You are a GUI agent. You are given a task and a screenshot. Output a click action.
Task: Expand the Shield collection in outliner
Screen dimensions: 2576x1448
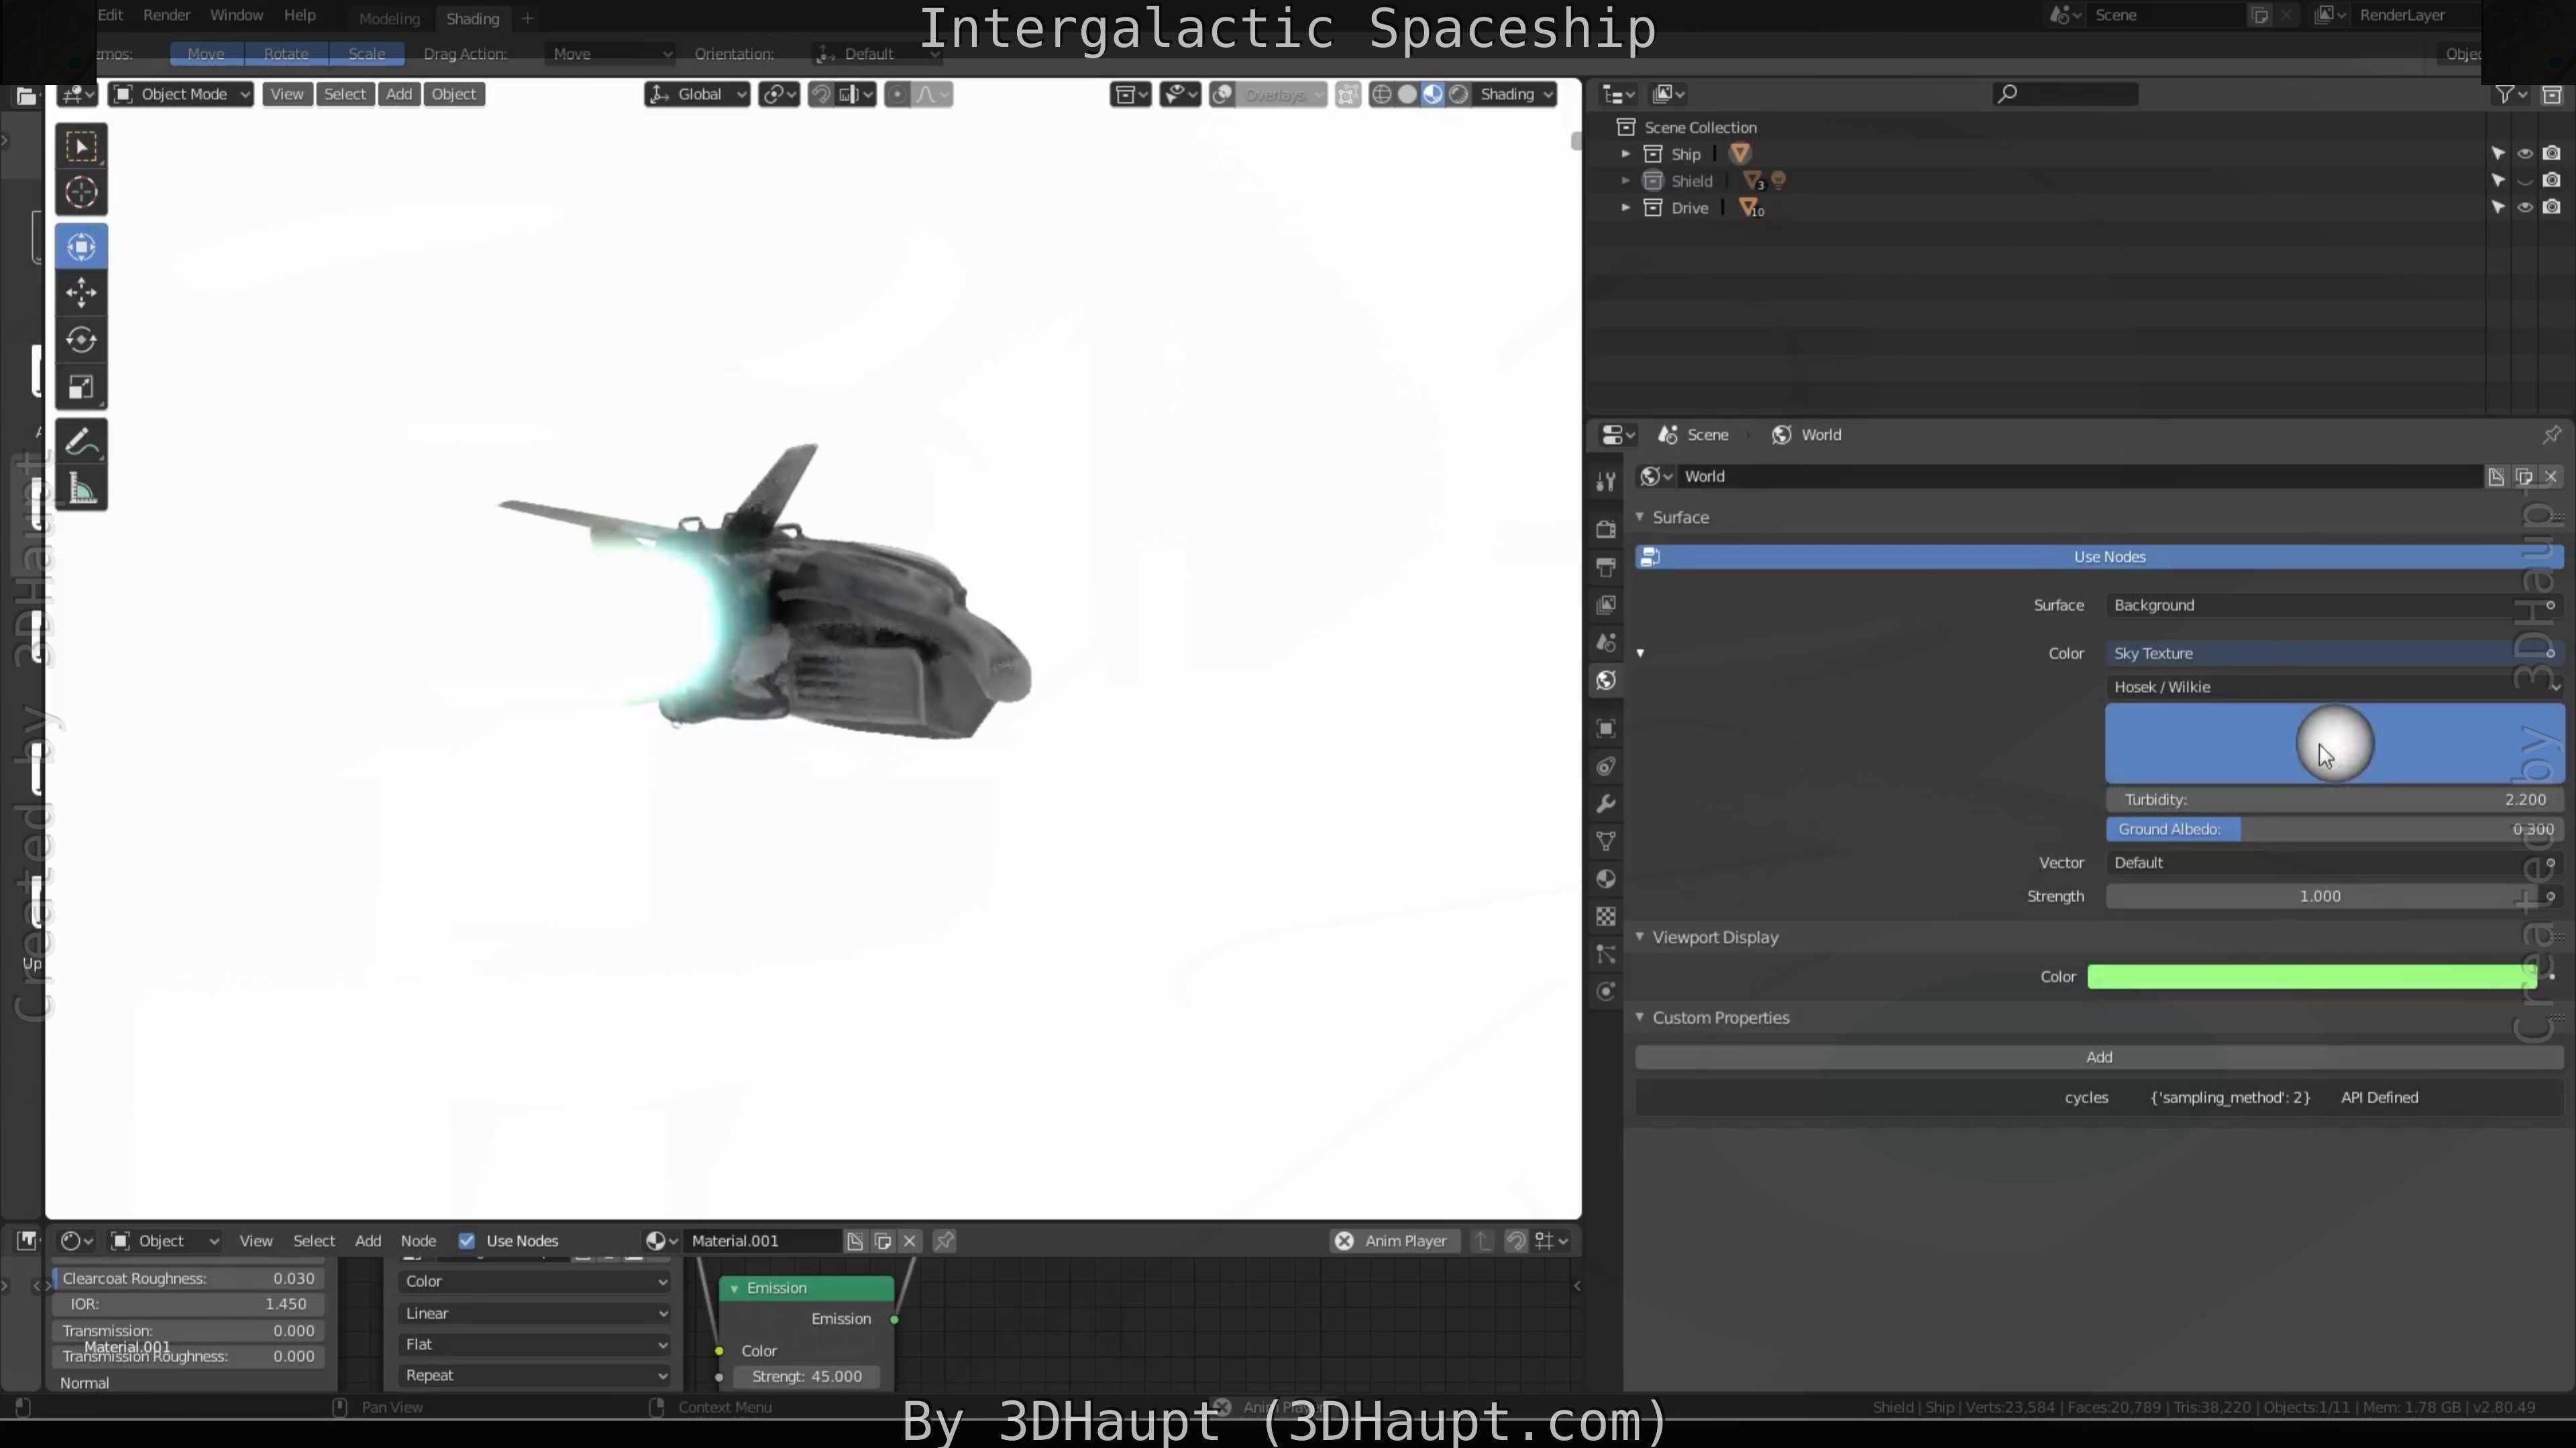[1625, 181]
